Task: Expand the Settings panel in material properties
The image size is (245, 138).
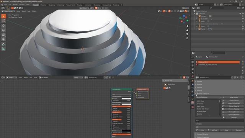Action: (x=199, y=90)
